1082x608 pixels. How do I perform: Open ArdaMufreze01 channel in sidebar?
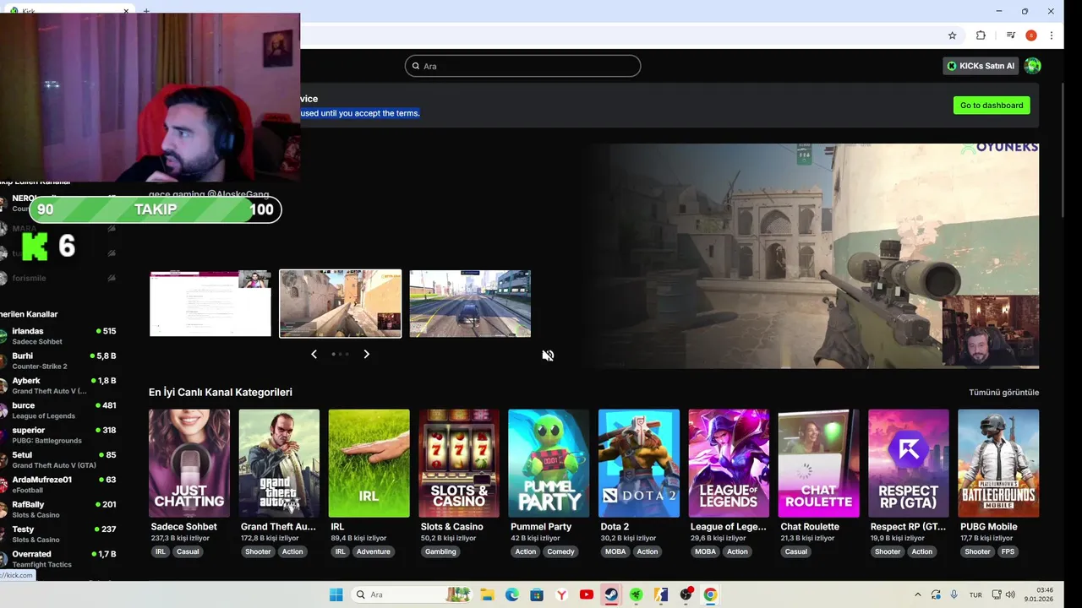(58, 485)
